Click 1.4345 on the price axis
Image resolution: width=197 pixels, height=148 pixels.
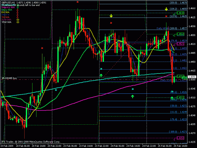[x=192, y=89]
